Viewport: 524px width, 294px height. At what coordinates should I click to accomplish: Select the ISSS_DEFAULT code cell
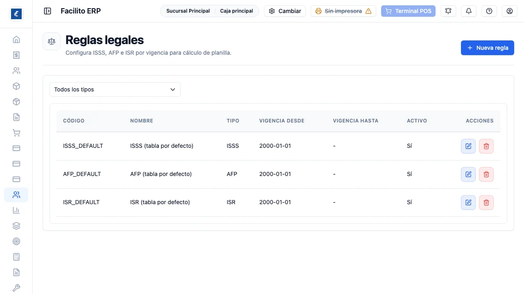(x=83, y=146)
